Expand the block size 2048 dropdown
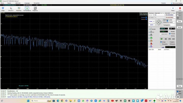Viewport: 183px width, 103px height. pyautogui.click(x=174, y=20)
